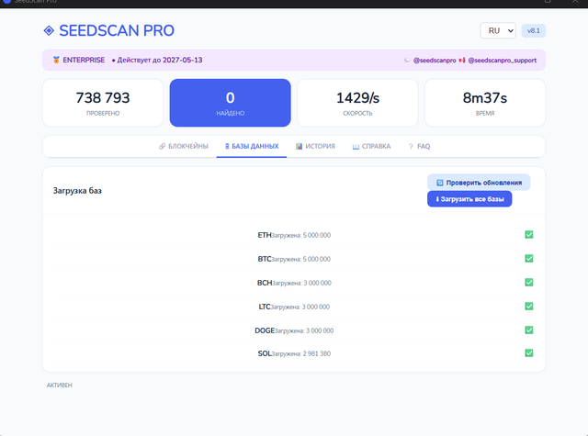This screenshot has width=588, height=436.
Task: Select the SOL Загружена: 2 981 380 row text
Action: 294,353
